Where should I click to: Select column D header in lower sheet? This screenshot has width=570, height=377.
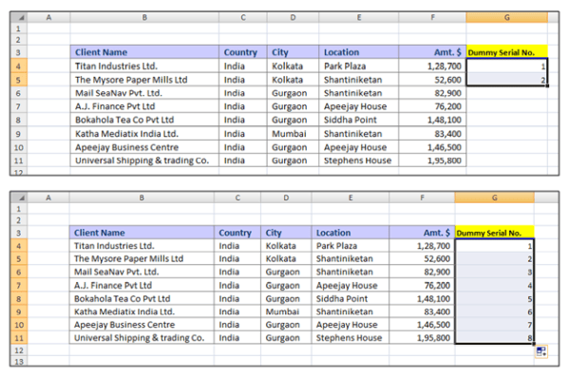(286, 198)
